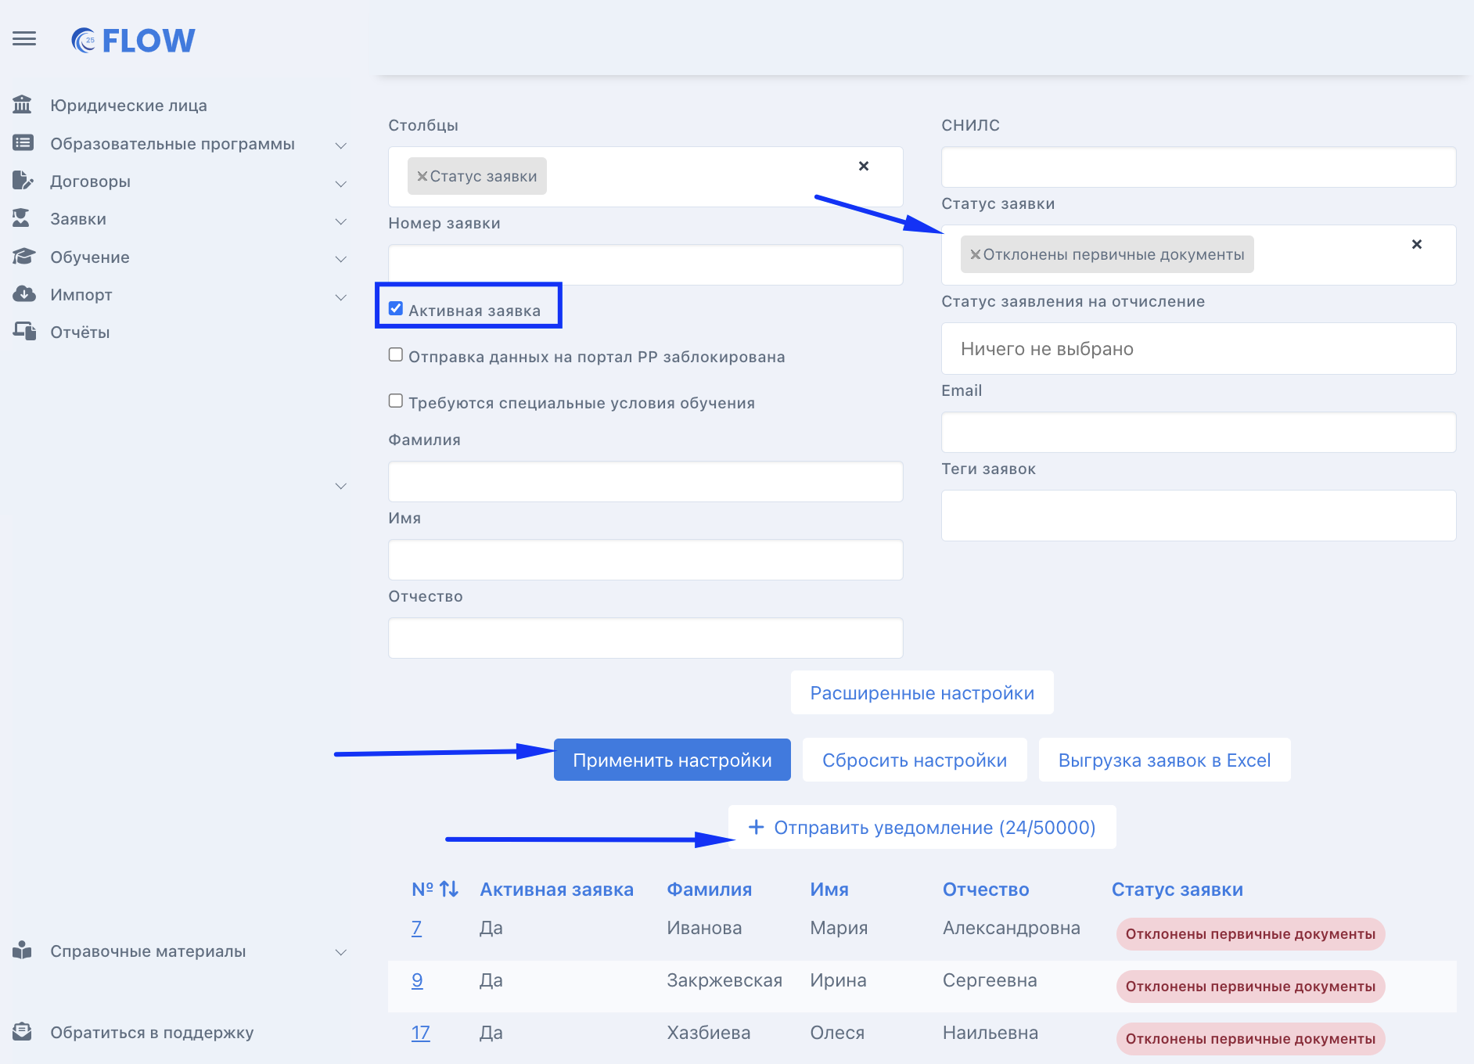Click the Справочные материалы book icon
Image resolution: width=1474 pixels, height=1064 pixels.
tap(23, 951)
